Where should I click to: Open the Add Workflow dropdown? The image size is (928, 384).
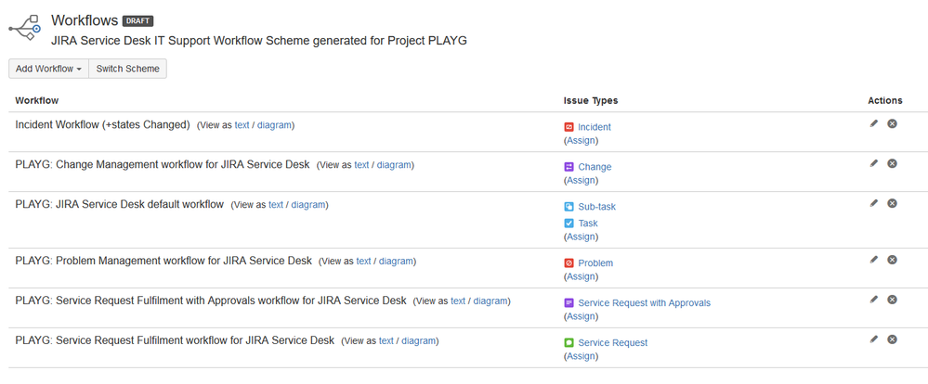[48, 69]
